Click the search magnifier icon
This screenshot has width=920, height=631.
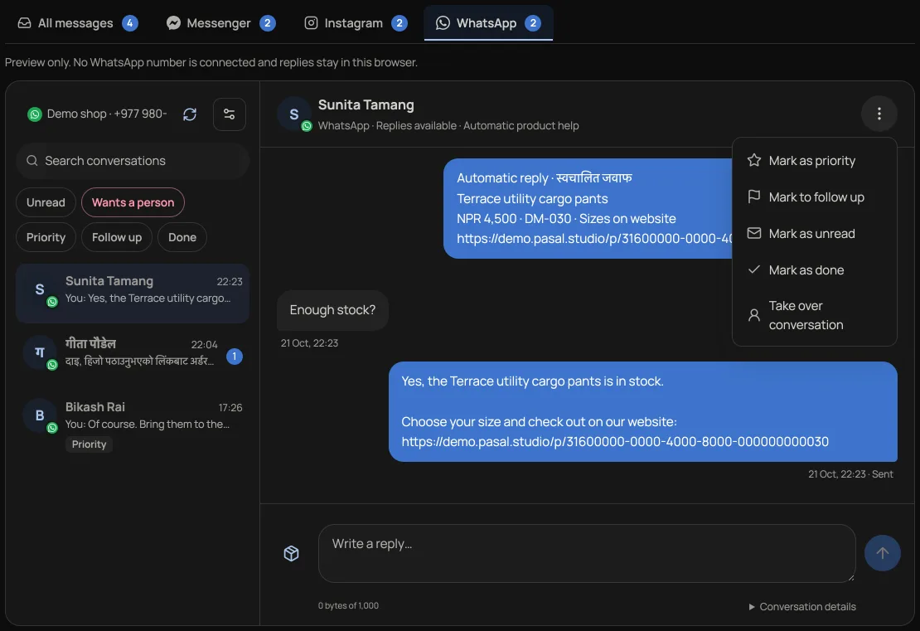tap(32, 161)
